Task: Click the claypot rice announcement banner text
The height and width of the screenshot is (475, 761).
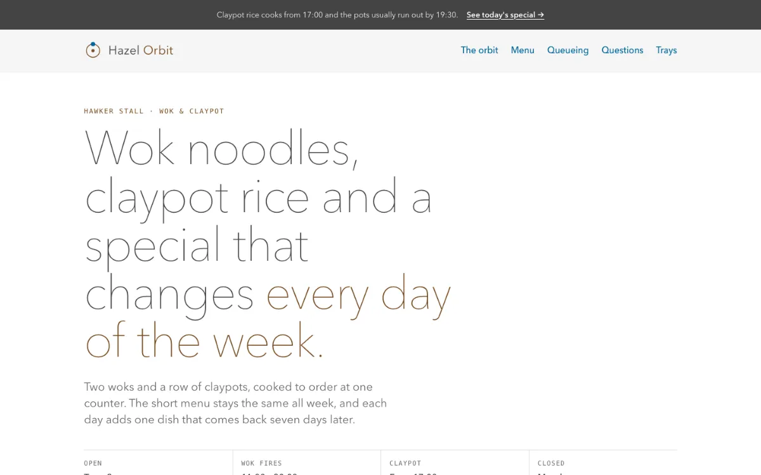Action: [337, 15]
